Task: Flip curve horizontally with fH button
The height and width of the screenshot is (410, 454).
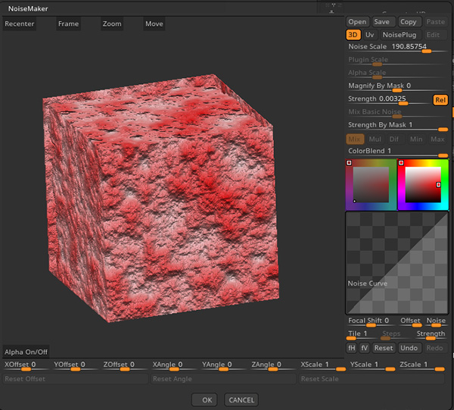Action: 352,348
